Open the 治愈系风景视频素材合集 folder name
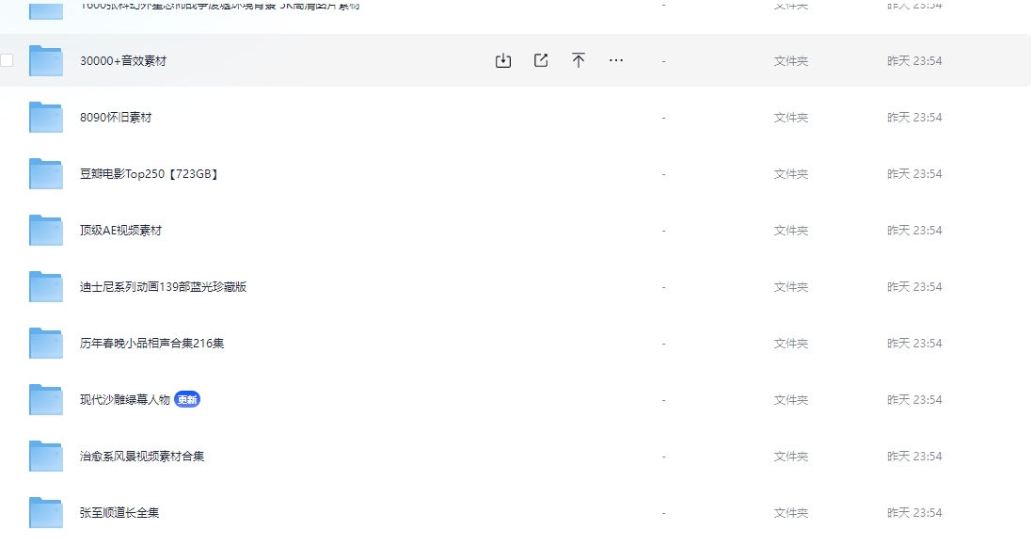Viewport: 1032px width, 546px height. (142, 457)
